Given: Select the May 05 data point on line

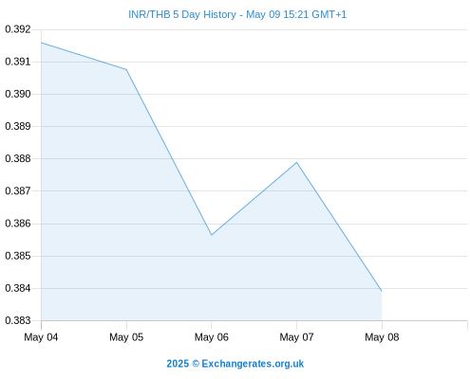Looking at the screenshot, I should (126, 69).
